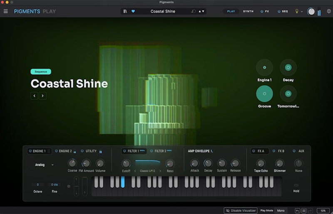
Task: Open the preset browser library icon
Action: pyautogui.click(x=125, y=11)
